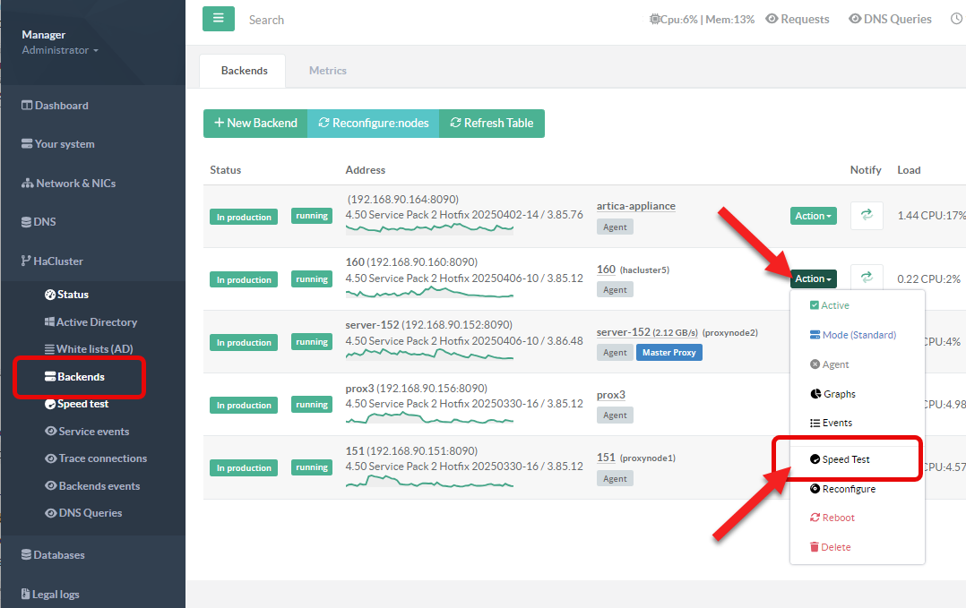Open Dashboard from the sidebar

pos(61,106)
